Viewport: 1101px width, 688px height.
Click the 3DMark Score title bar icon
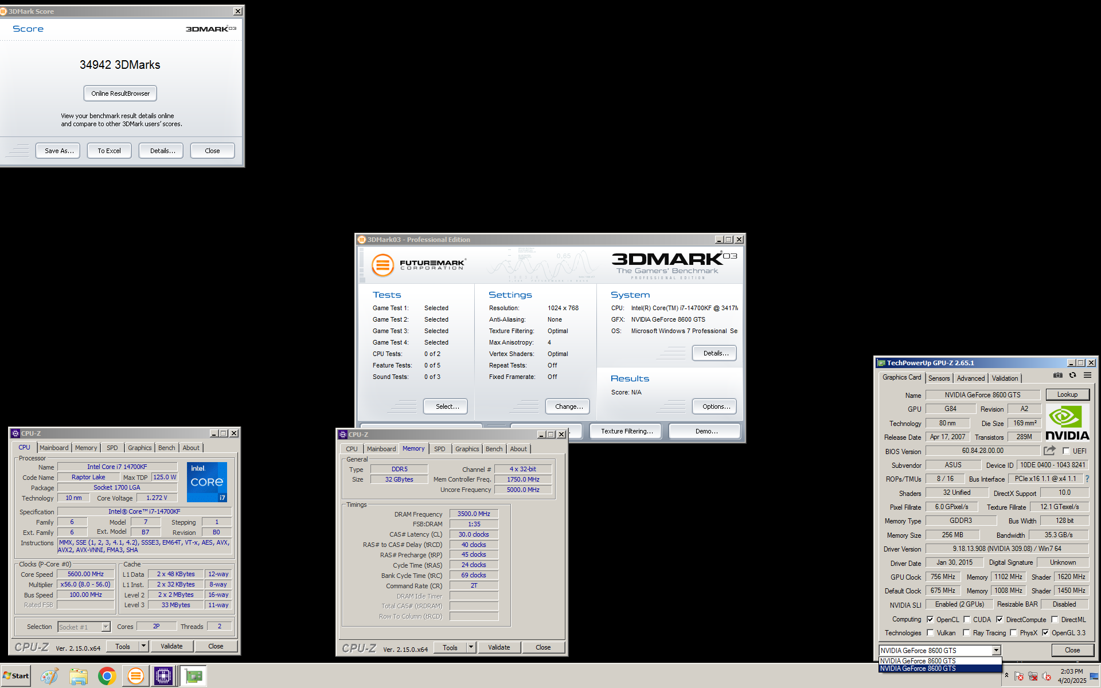(3, 11)
